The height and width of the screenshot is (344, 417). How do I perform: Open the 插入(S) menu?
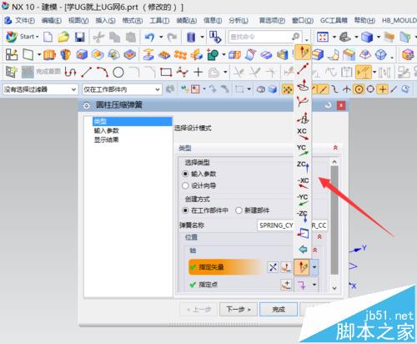(x=105, y=20)
